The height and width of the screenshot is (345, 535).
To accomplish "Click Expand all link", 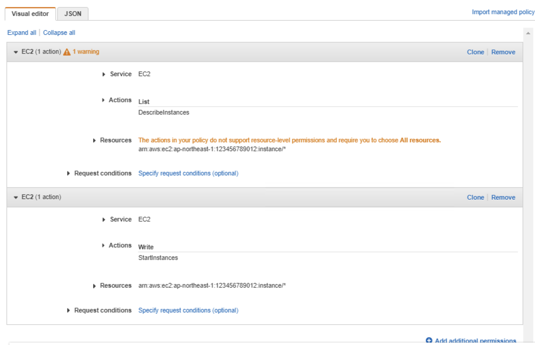I will (x=22, y=33).
